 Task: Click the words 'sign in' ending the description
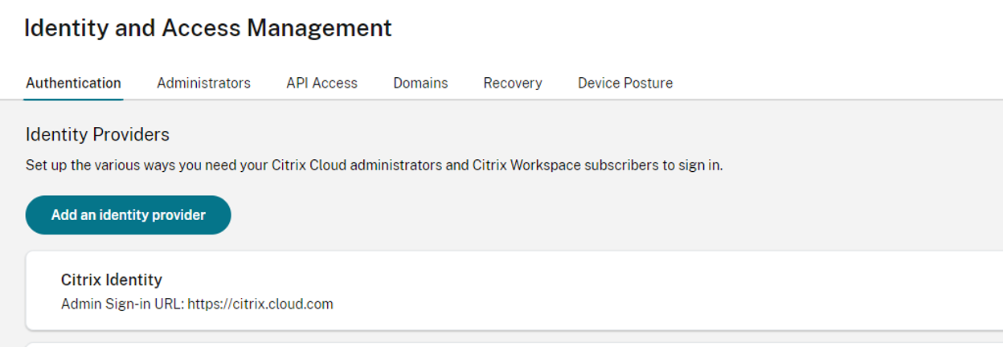(701, 167)
